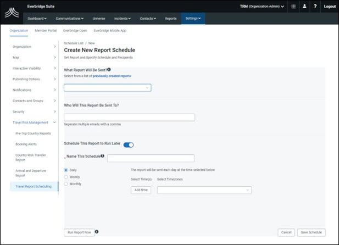Toggle Schedule This Report to Run Later switch
Viewport: 339px width, 245px height.
[x=129, y=145]
